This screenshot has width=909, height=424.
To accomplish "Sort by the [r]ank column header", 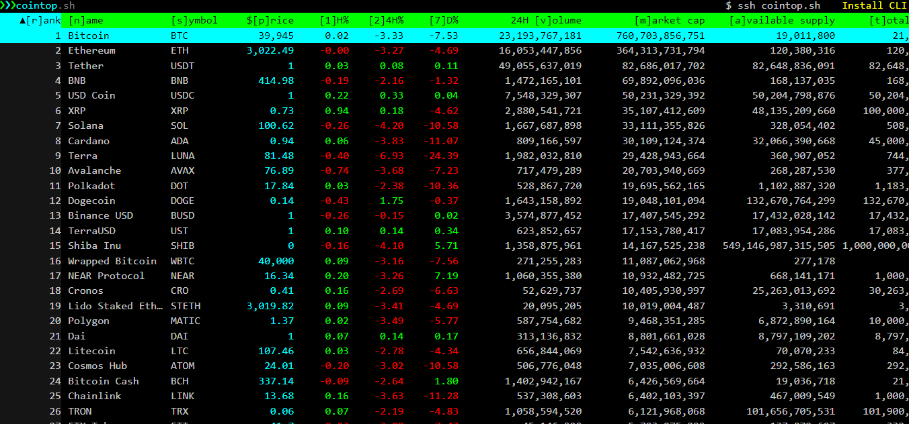I will tap(40, 20).
